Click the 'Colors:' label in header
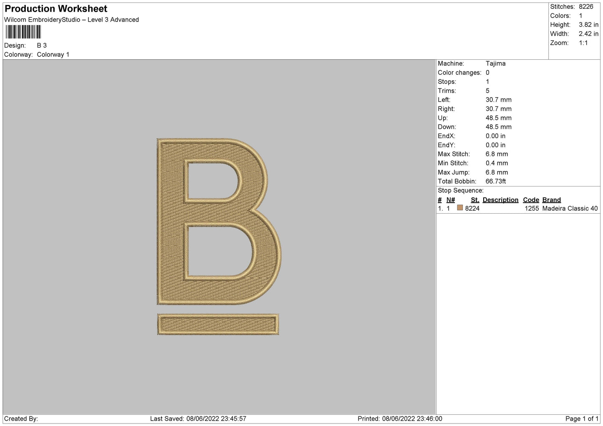The width and height of the screenshot is (603, 426). click(560, 16)
